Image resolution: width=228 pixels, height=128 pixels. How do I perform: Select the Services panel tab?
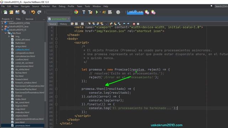[29, 19]
